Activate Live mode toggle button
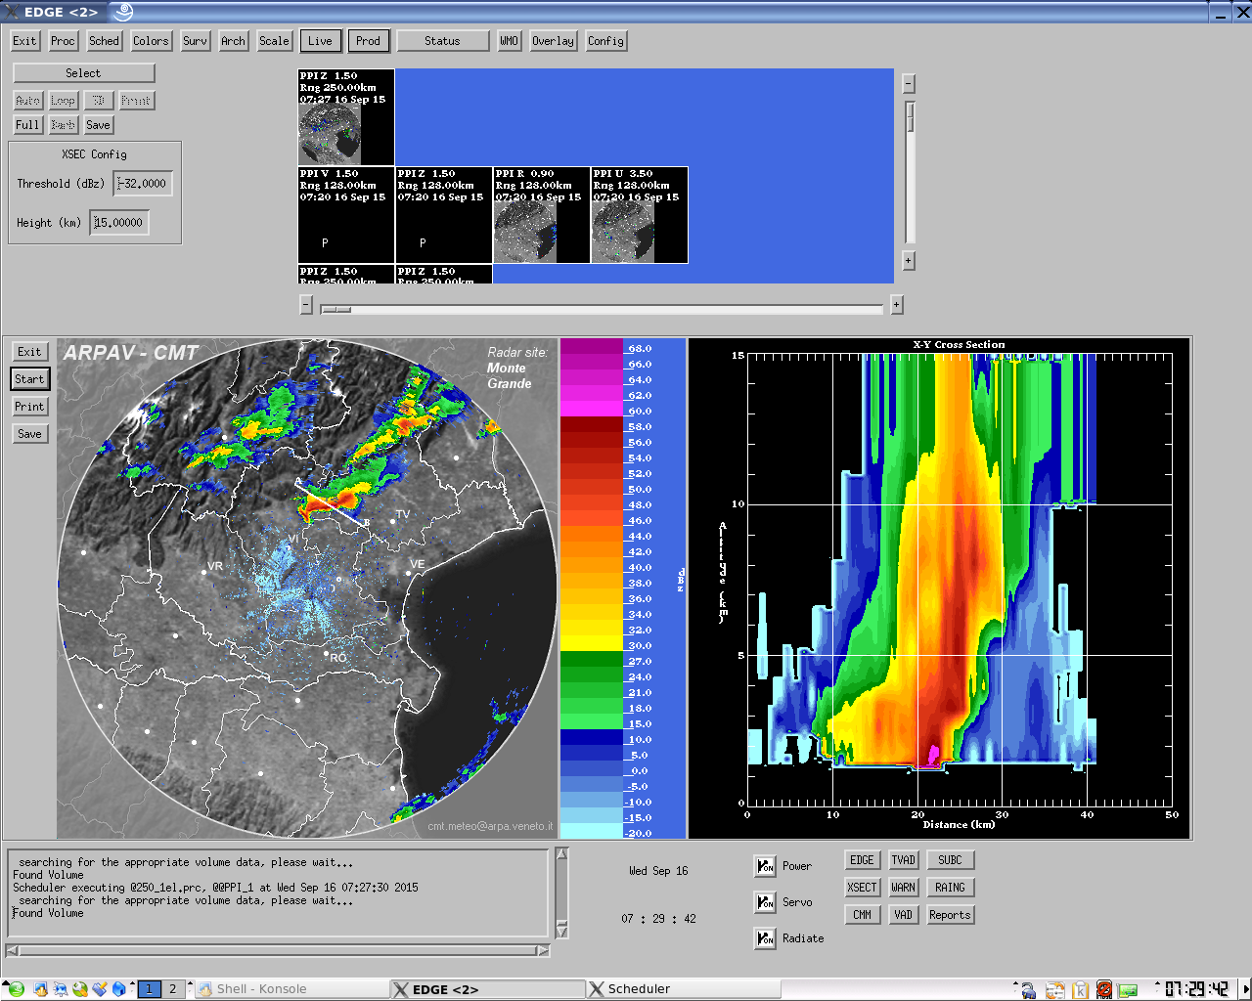The width and height of the screenshot is (1252, 1001). [320, 41]
